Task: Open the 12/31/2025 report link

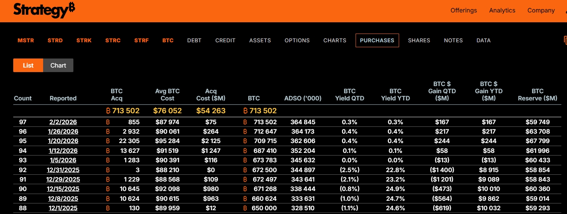Action: click(x=63, y=170)
